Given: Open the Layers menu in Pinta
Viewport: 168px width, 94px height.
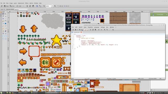Looking at the screenshot, I should coord(15,3).
